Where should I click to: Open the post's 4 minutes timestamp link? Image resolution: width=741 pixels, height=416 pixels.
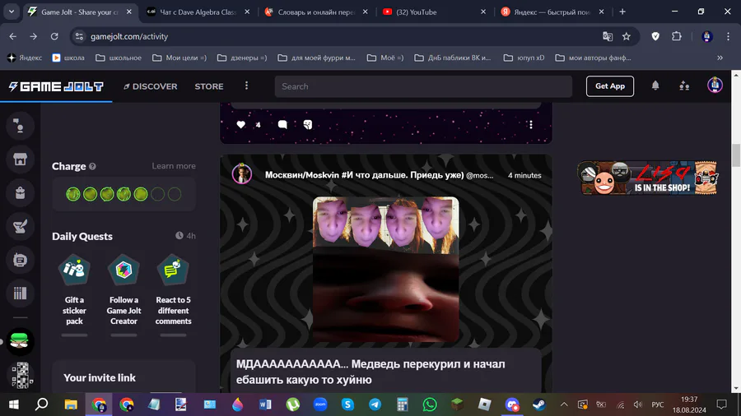click(x=524, y=175)
